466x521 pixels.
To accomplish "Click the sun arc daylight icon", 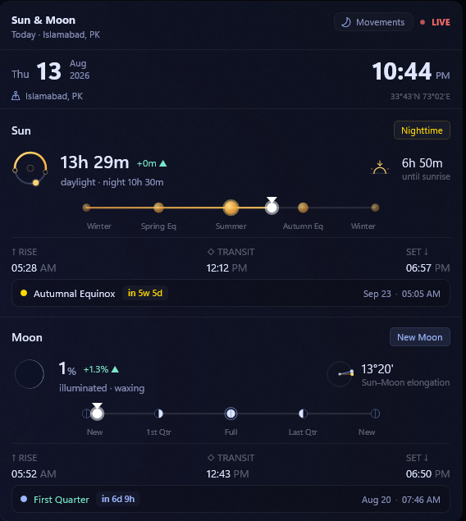I will click(x=30, y=168).
